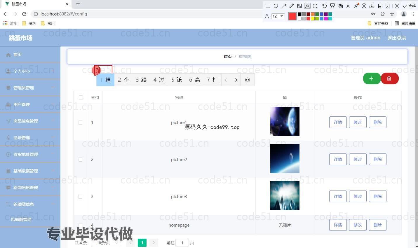Select 轮播图管理 submenu item
The width and height of the screenshot is (418, 248).
click(30, 219)
